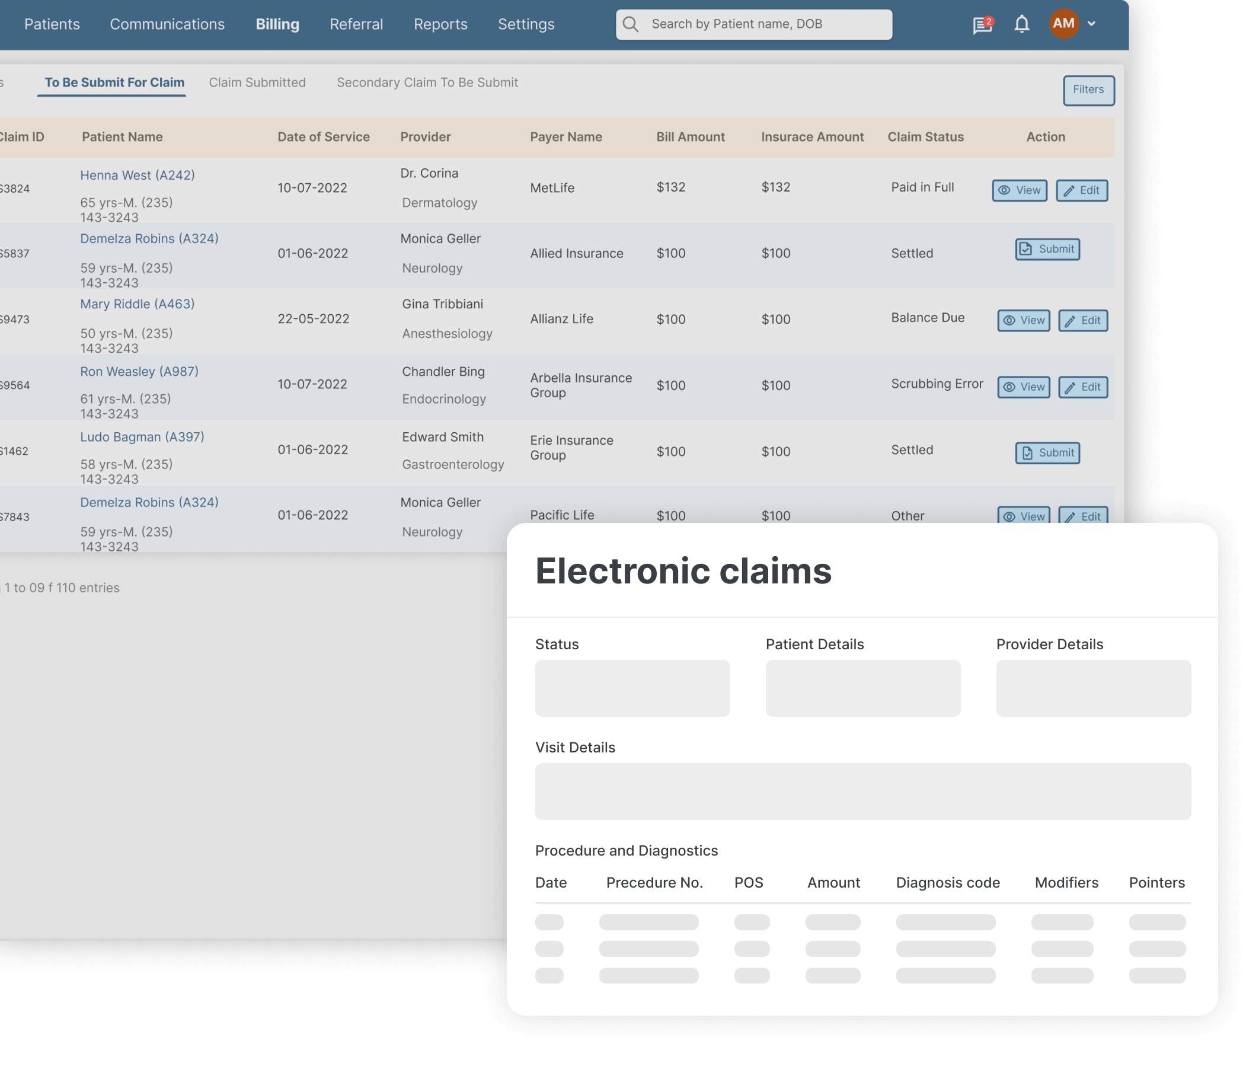This screenshot has width=1243, height=1088.
Task: Click View button on the Scrubbing Error claim
Action: coord(1022,387)
